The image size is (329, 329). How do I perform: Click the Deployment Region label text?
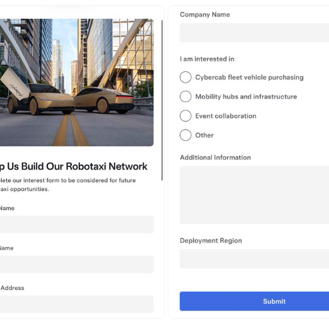tap(211, 241)
